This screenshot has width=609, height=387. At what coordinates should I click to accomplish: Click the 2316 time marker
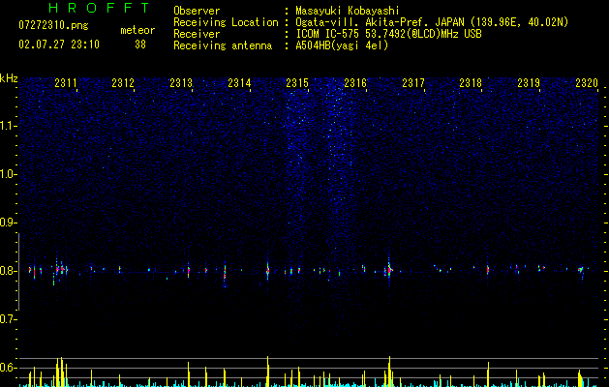point(355,82)
